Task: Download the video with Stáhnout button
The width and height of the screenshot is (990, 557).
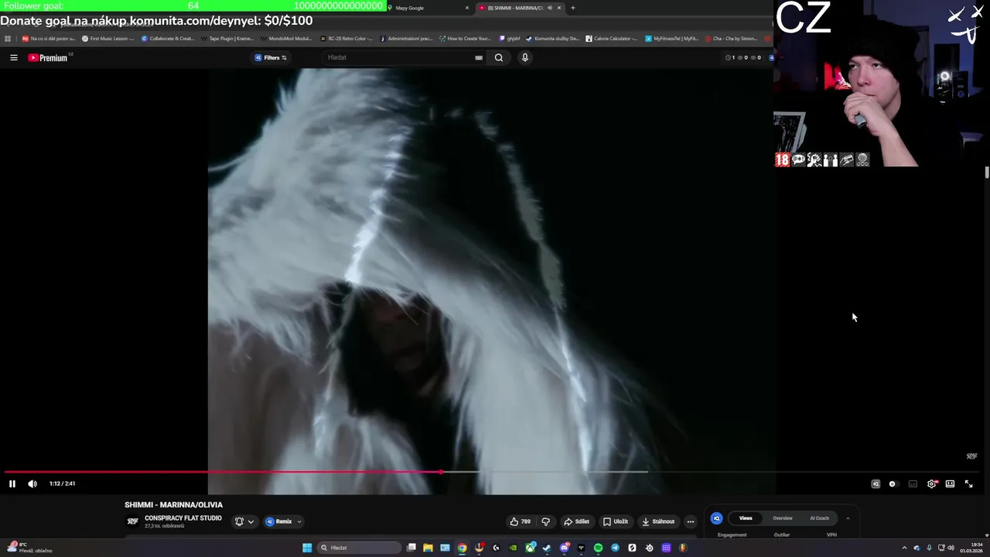Action: pos(658,521)
